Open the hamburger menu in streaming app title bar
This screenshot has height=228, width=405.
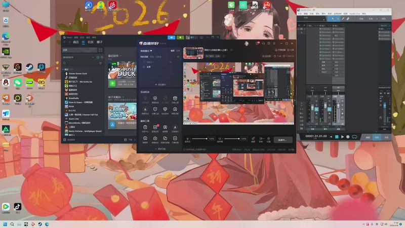274,44
